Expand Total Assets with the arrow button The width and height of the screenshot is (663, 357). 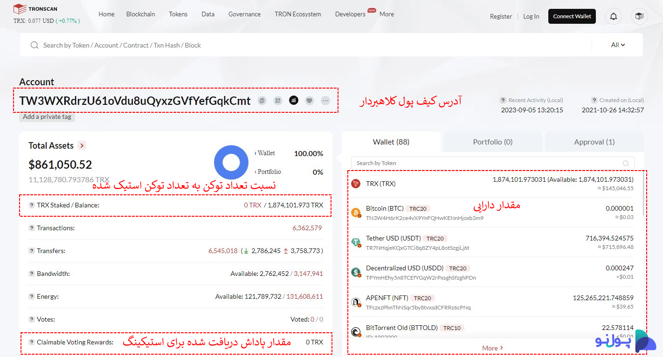(x=82, y=145)
